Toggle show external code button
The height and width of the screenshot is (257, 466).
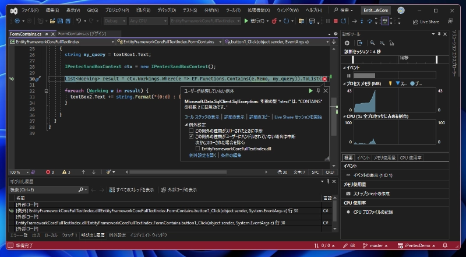179,190
